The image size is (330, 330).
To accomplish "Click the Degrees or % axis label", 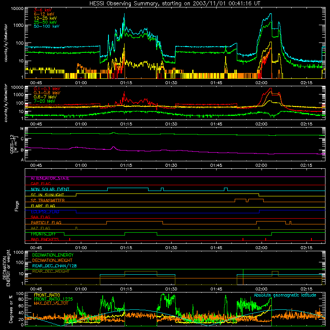I will click(11, 309).
